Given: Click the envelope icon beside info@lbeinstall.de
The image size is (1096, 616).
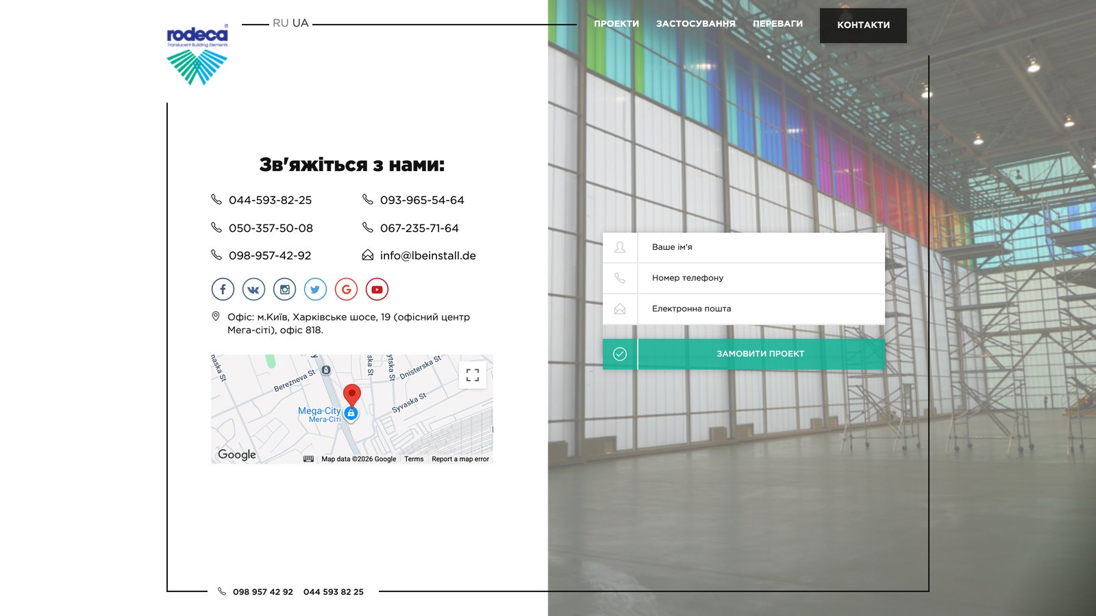Looking at the screenshot, I should (x=368, y=255).
